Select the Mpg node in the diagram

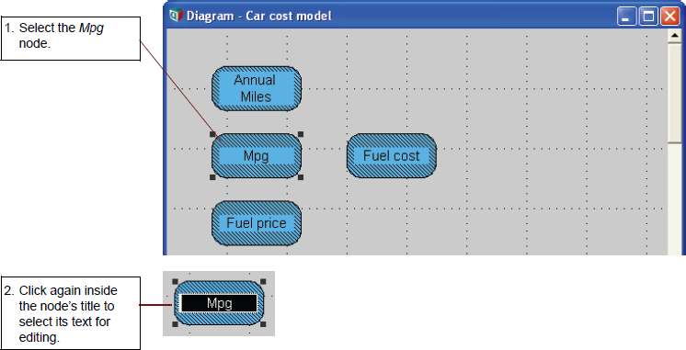click(257, 156)
